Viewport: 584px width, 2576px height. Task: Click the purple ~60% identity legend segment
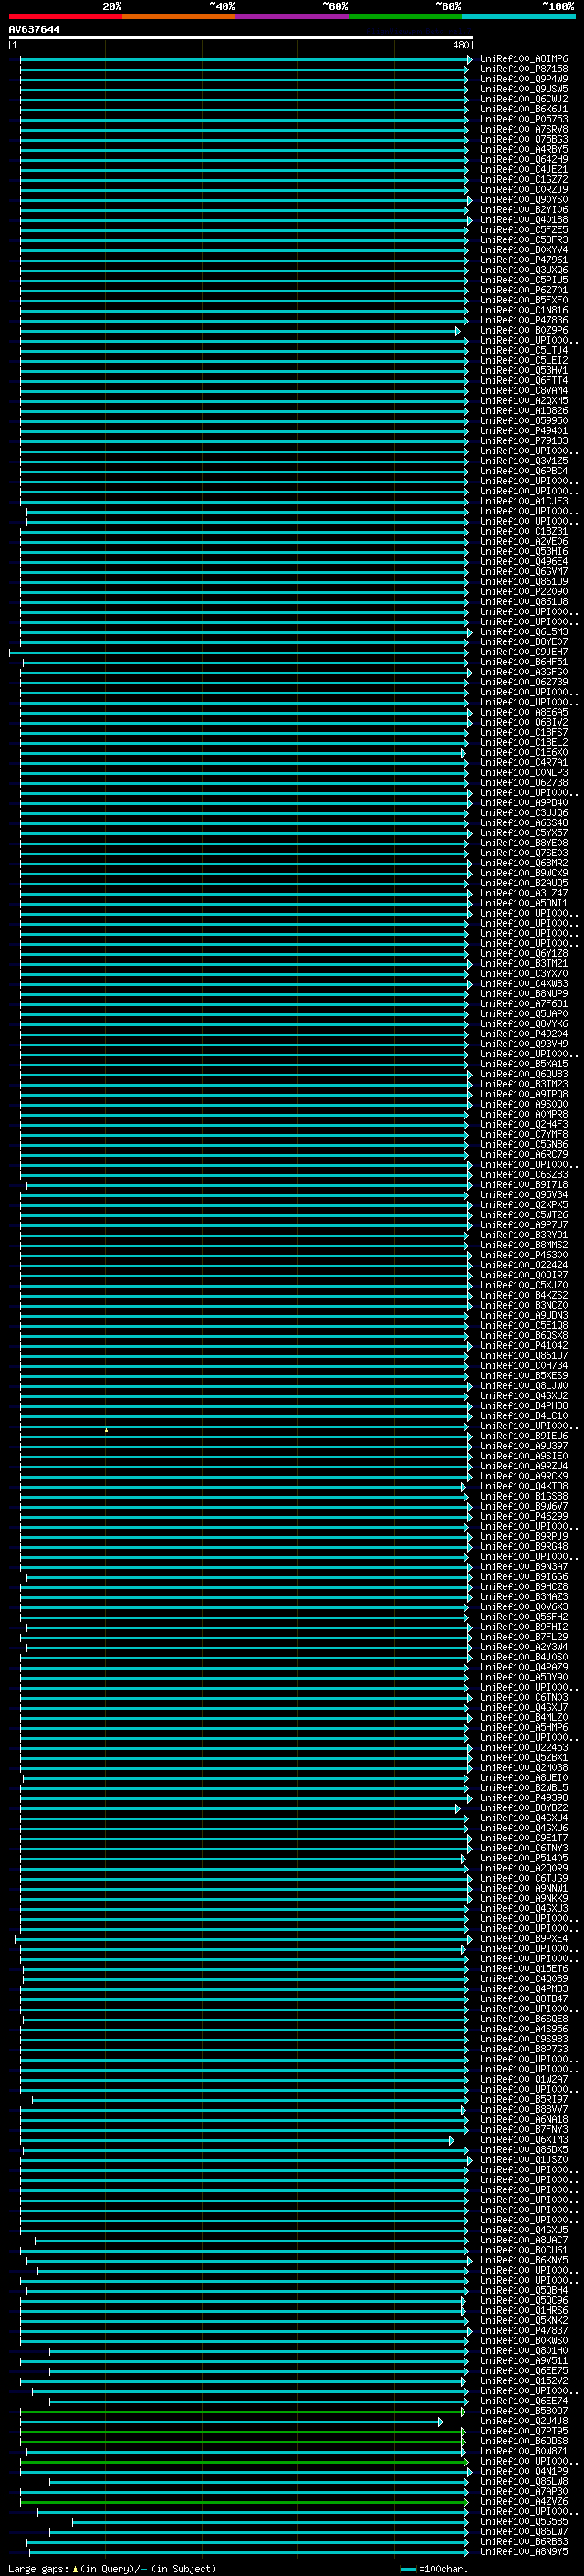coord(291,16)
